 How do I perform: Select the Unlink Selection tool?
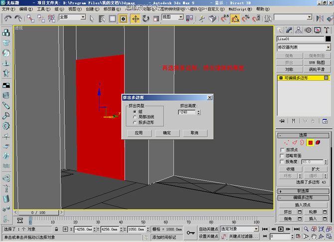click(x=41, y=18)
